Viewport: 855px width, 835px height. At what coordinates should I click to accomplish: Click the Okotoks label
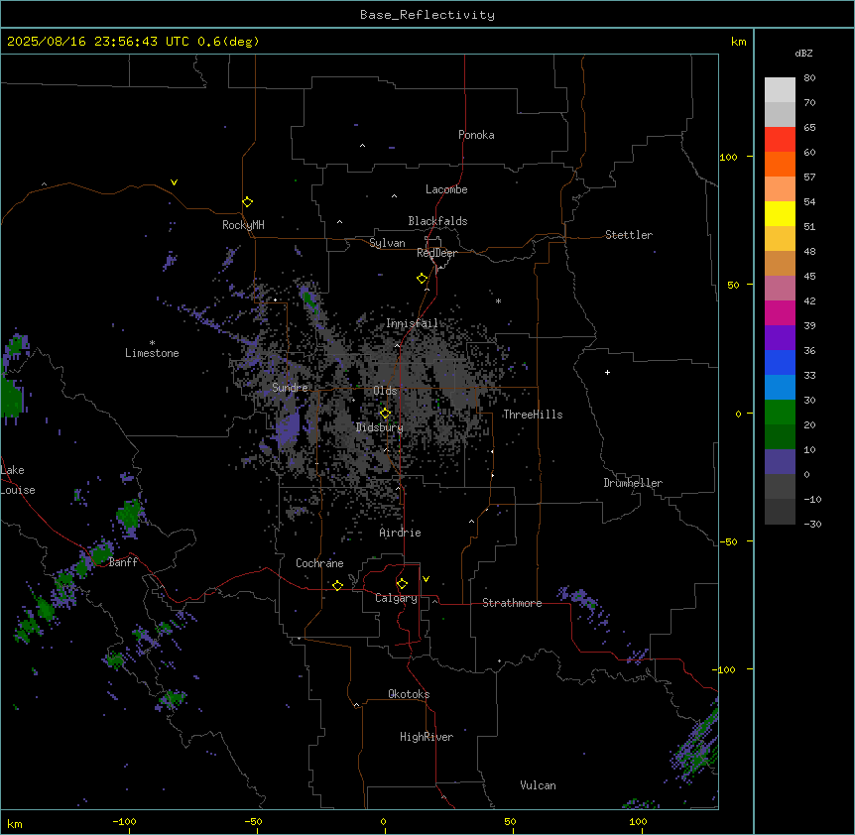coord(409,694)
